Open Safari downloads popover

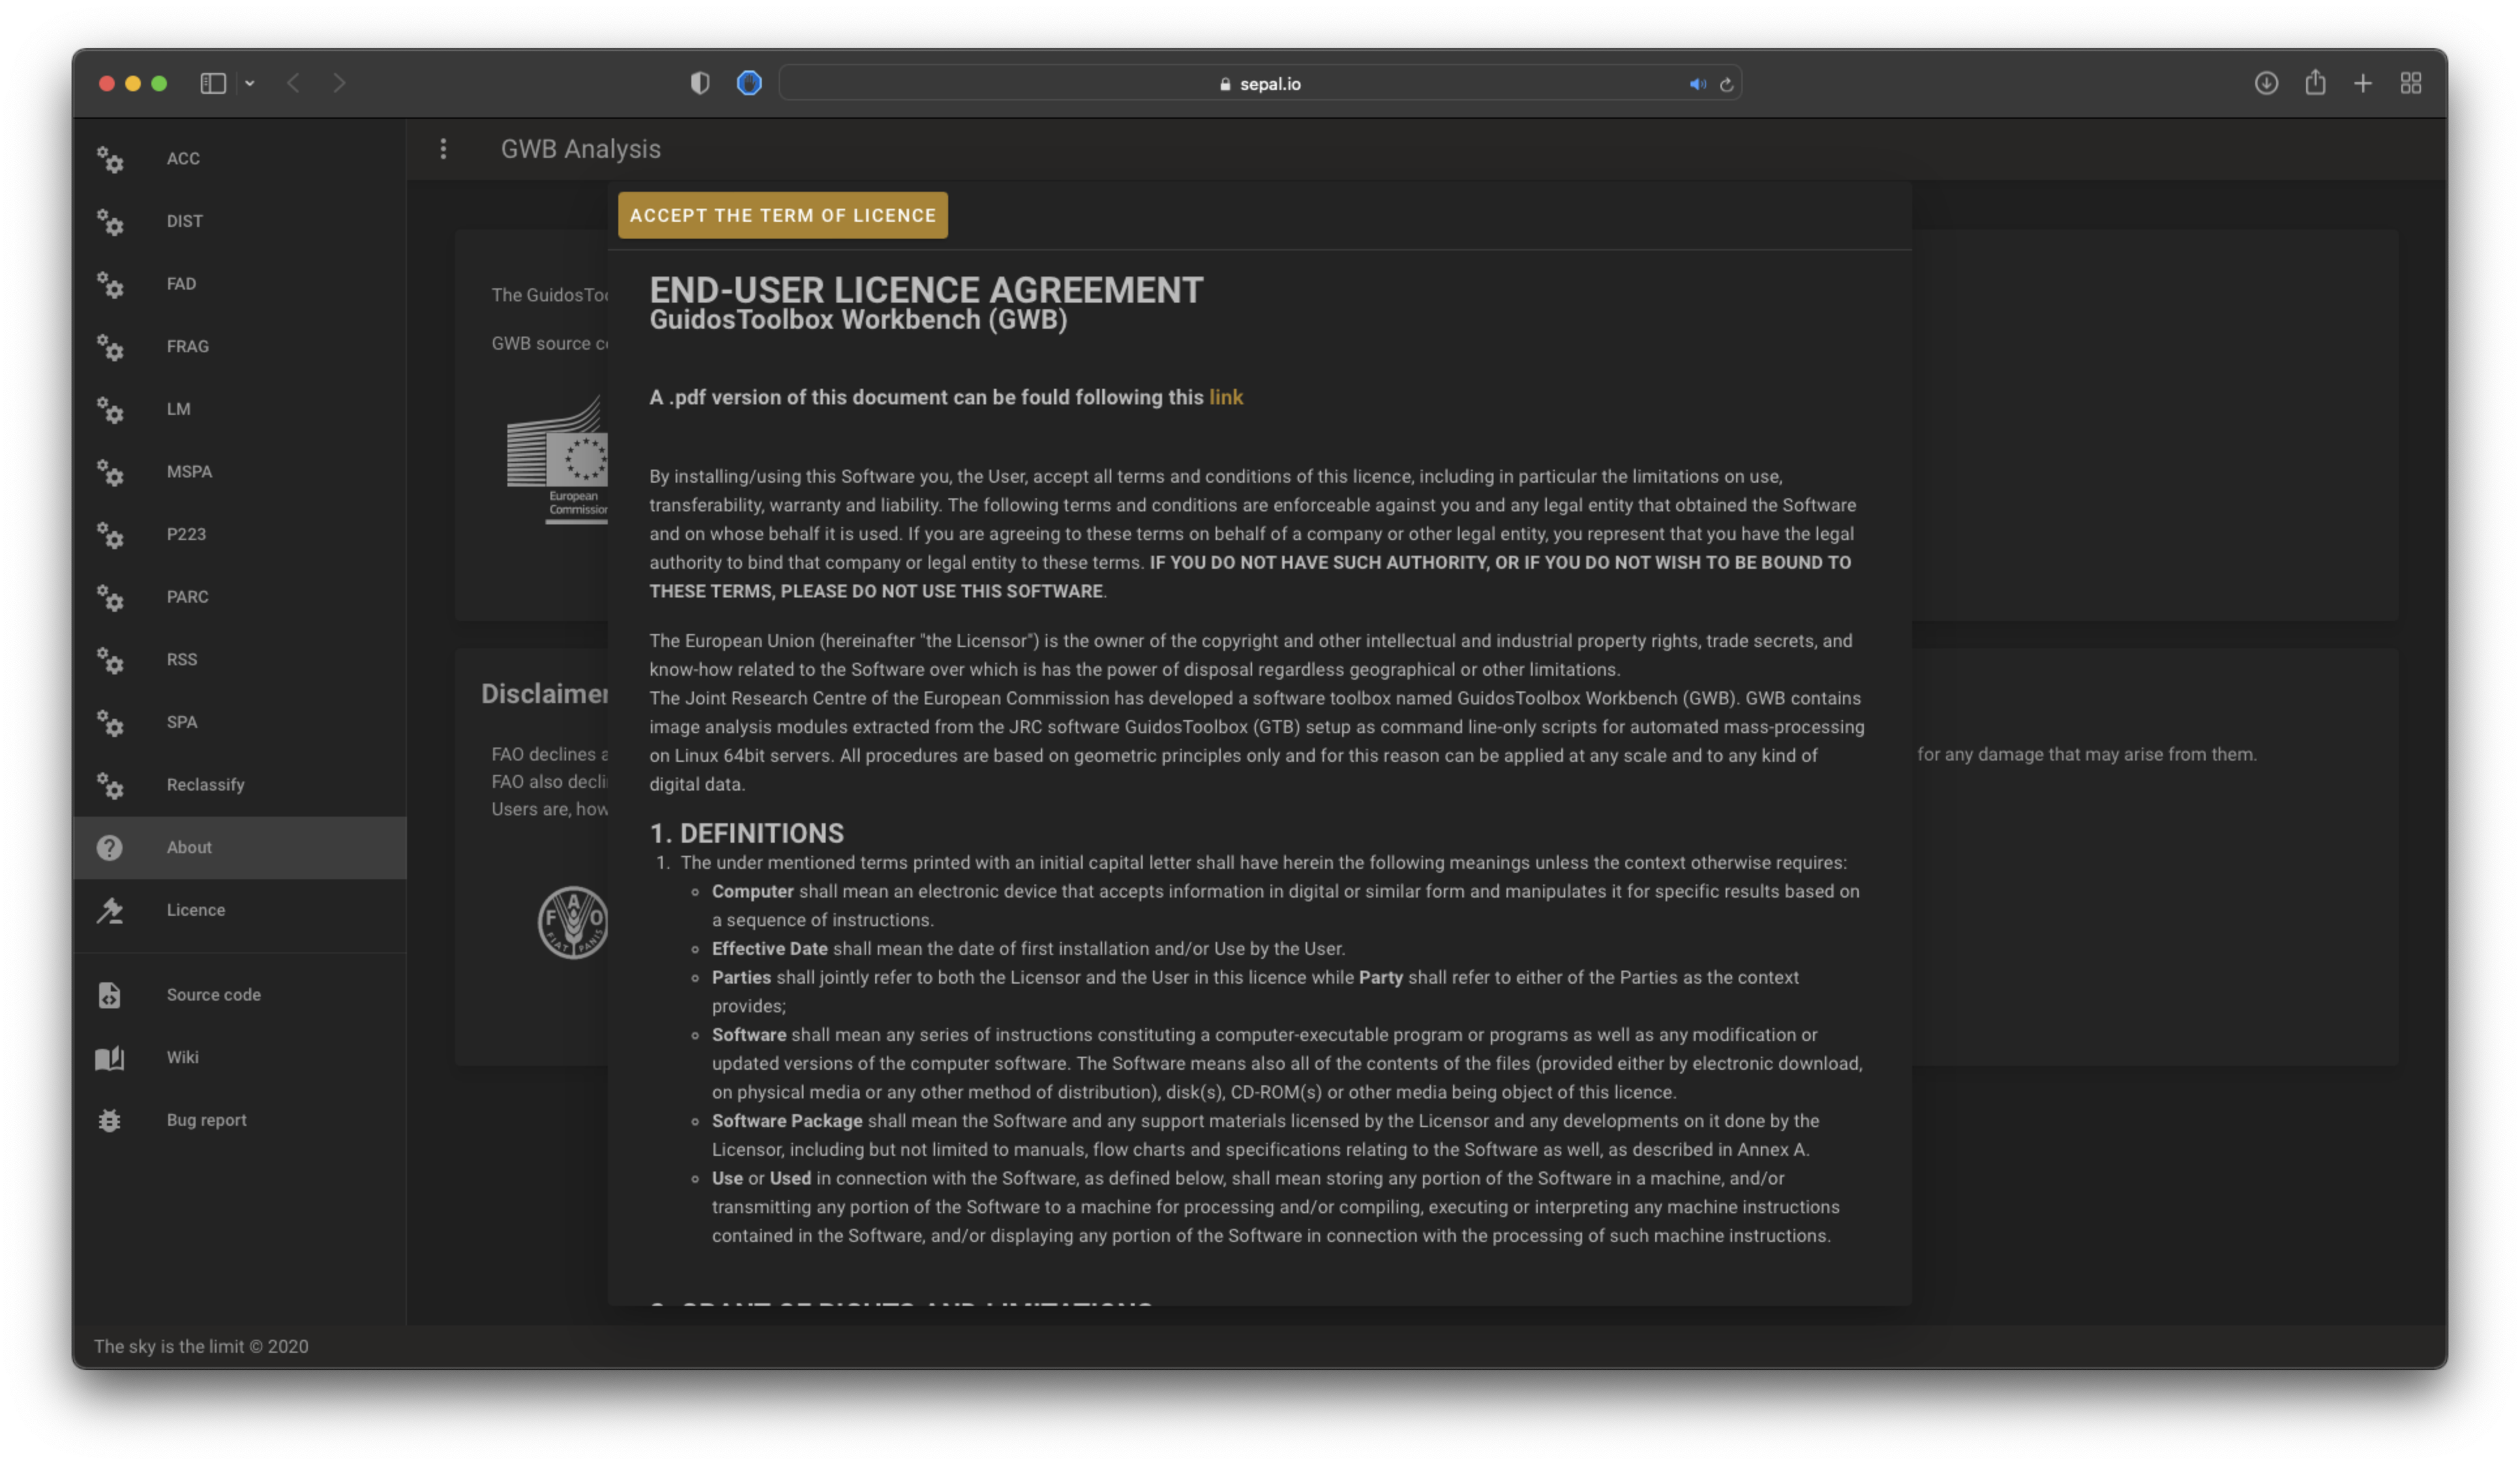[2266, 83]
